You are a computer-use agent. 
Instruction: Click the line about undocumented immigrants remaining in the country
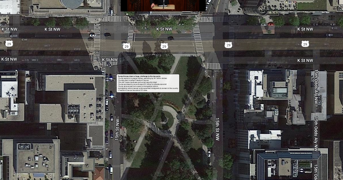pos(148,88)
